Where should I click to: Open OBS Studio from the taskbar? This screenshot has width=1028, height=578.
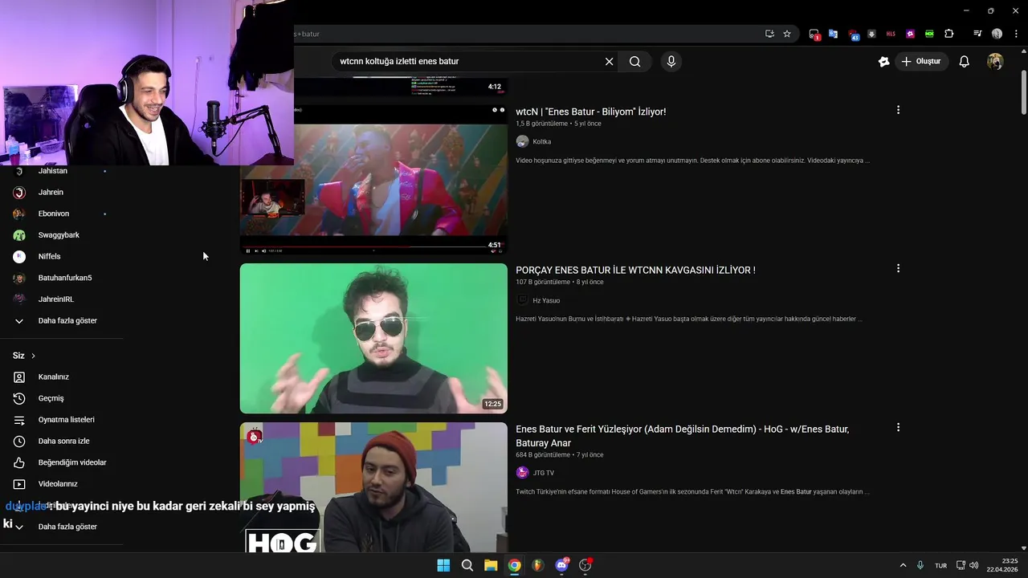click(585, 565)
